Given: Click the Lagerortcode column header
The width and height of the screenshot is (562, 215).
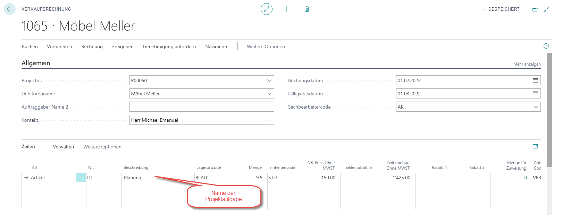Looking at the screenshot, I should pyautogui.click(x=209, y=167).
